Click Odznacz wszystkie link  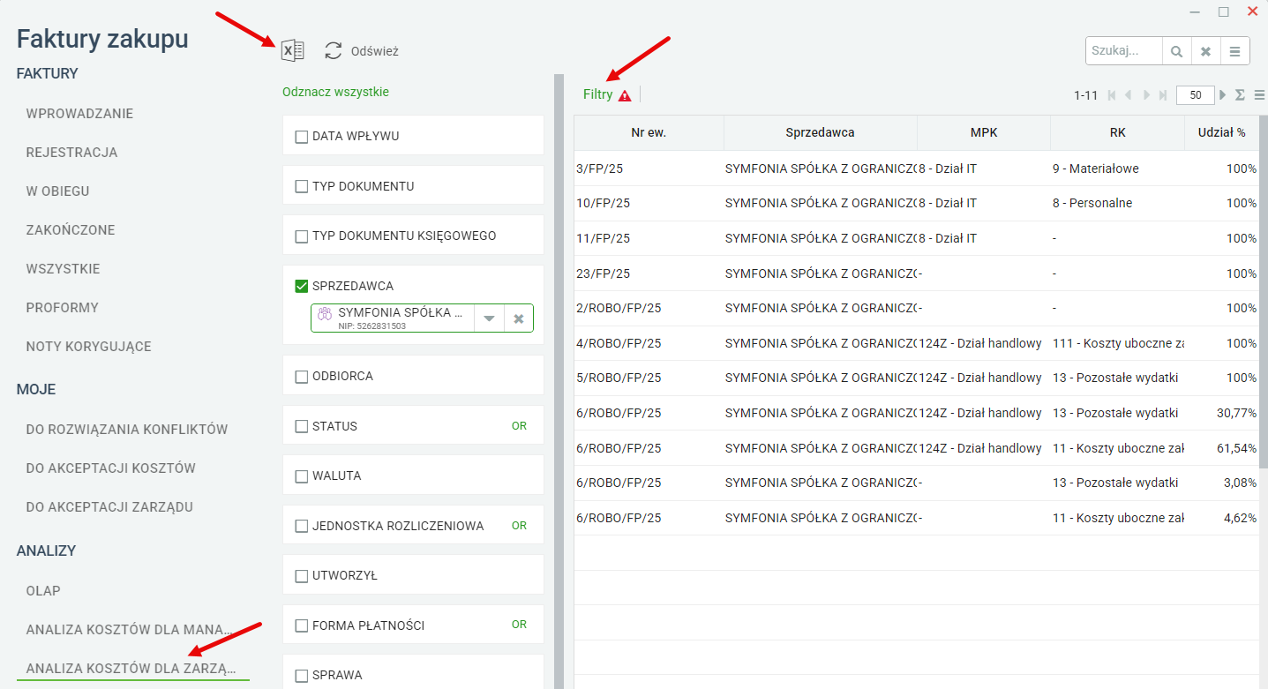tap(335, 92)
